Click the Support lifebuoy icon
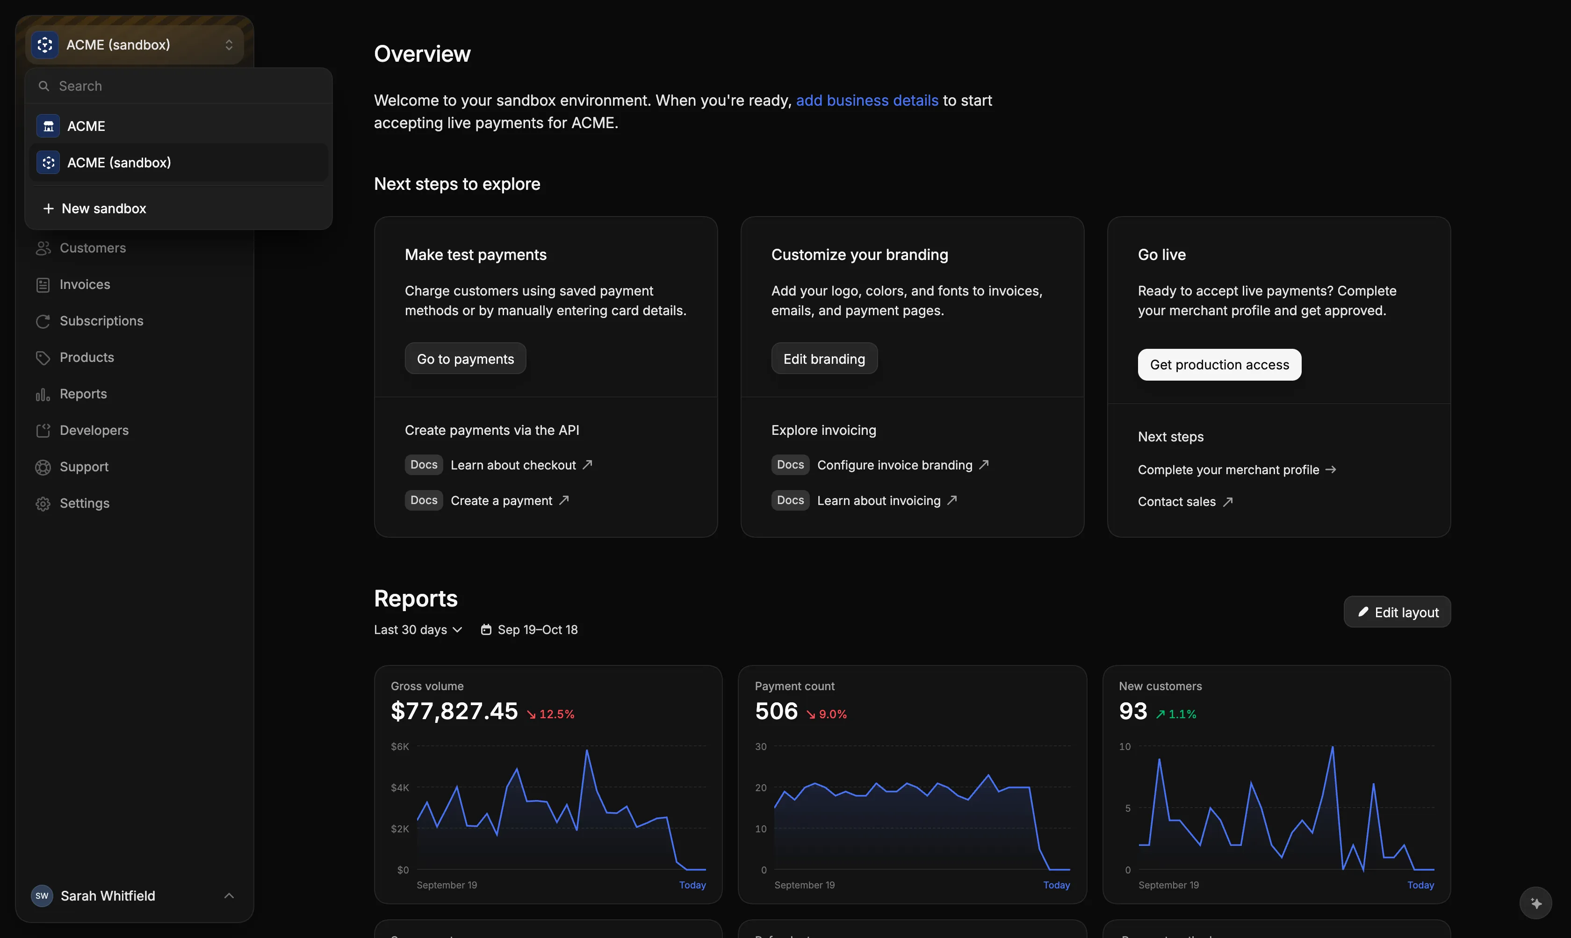Image resolution: width=1571 pixels, height=938 pixels. coord(43,468)
